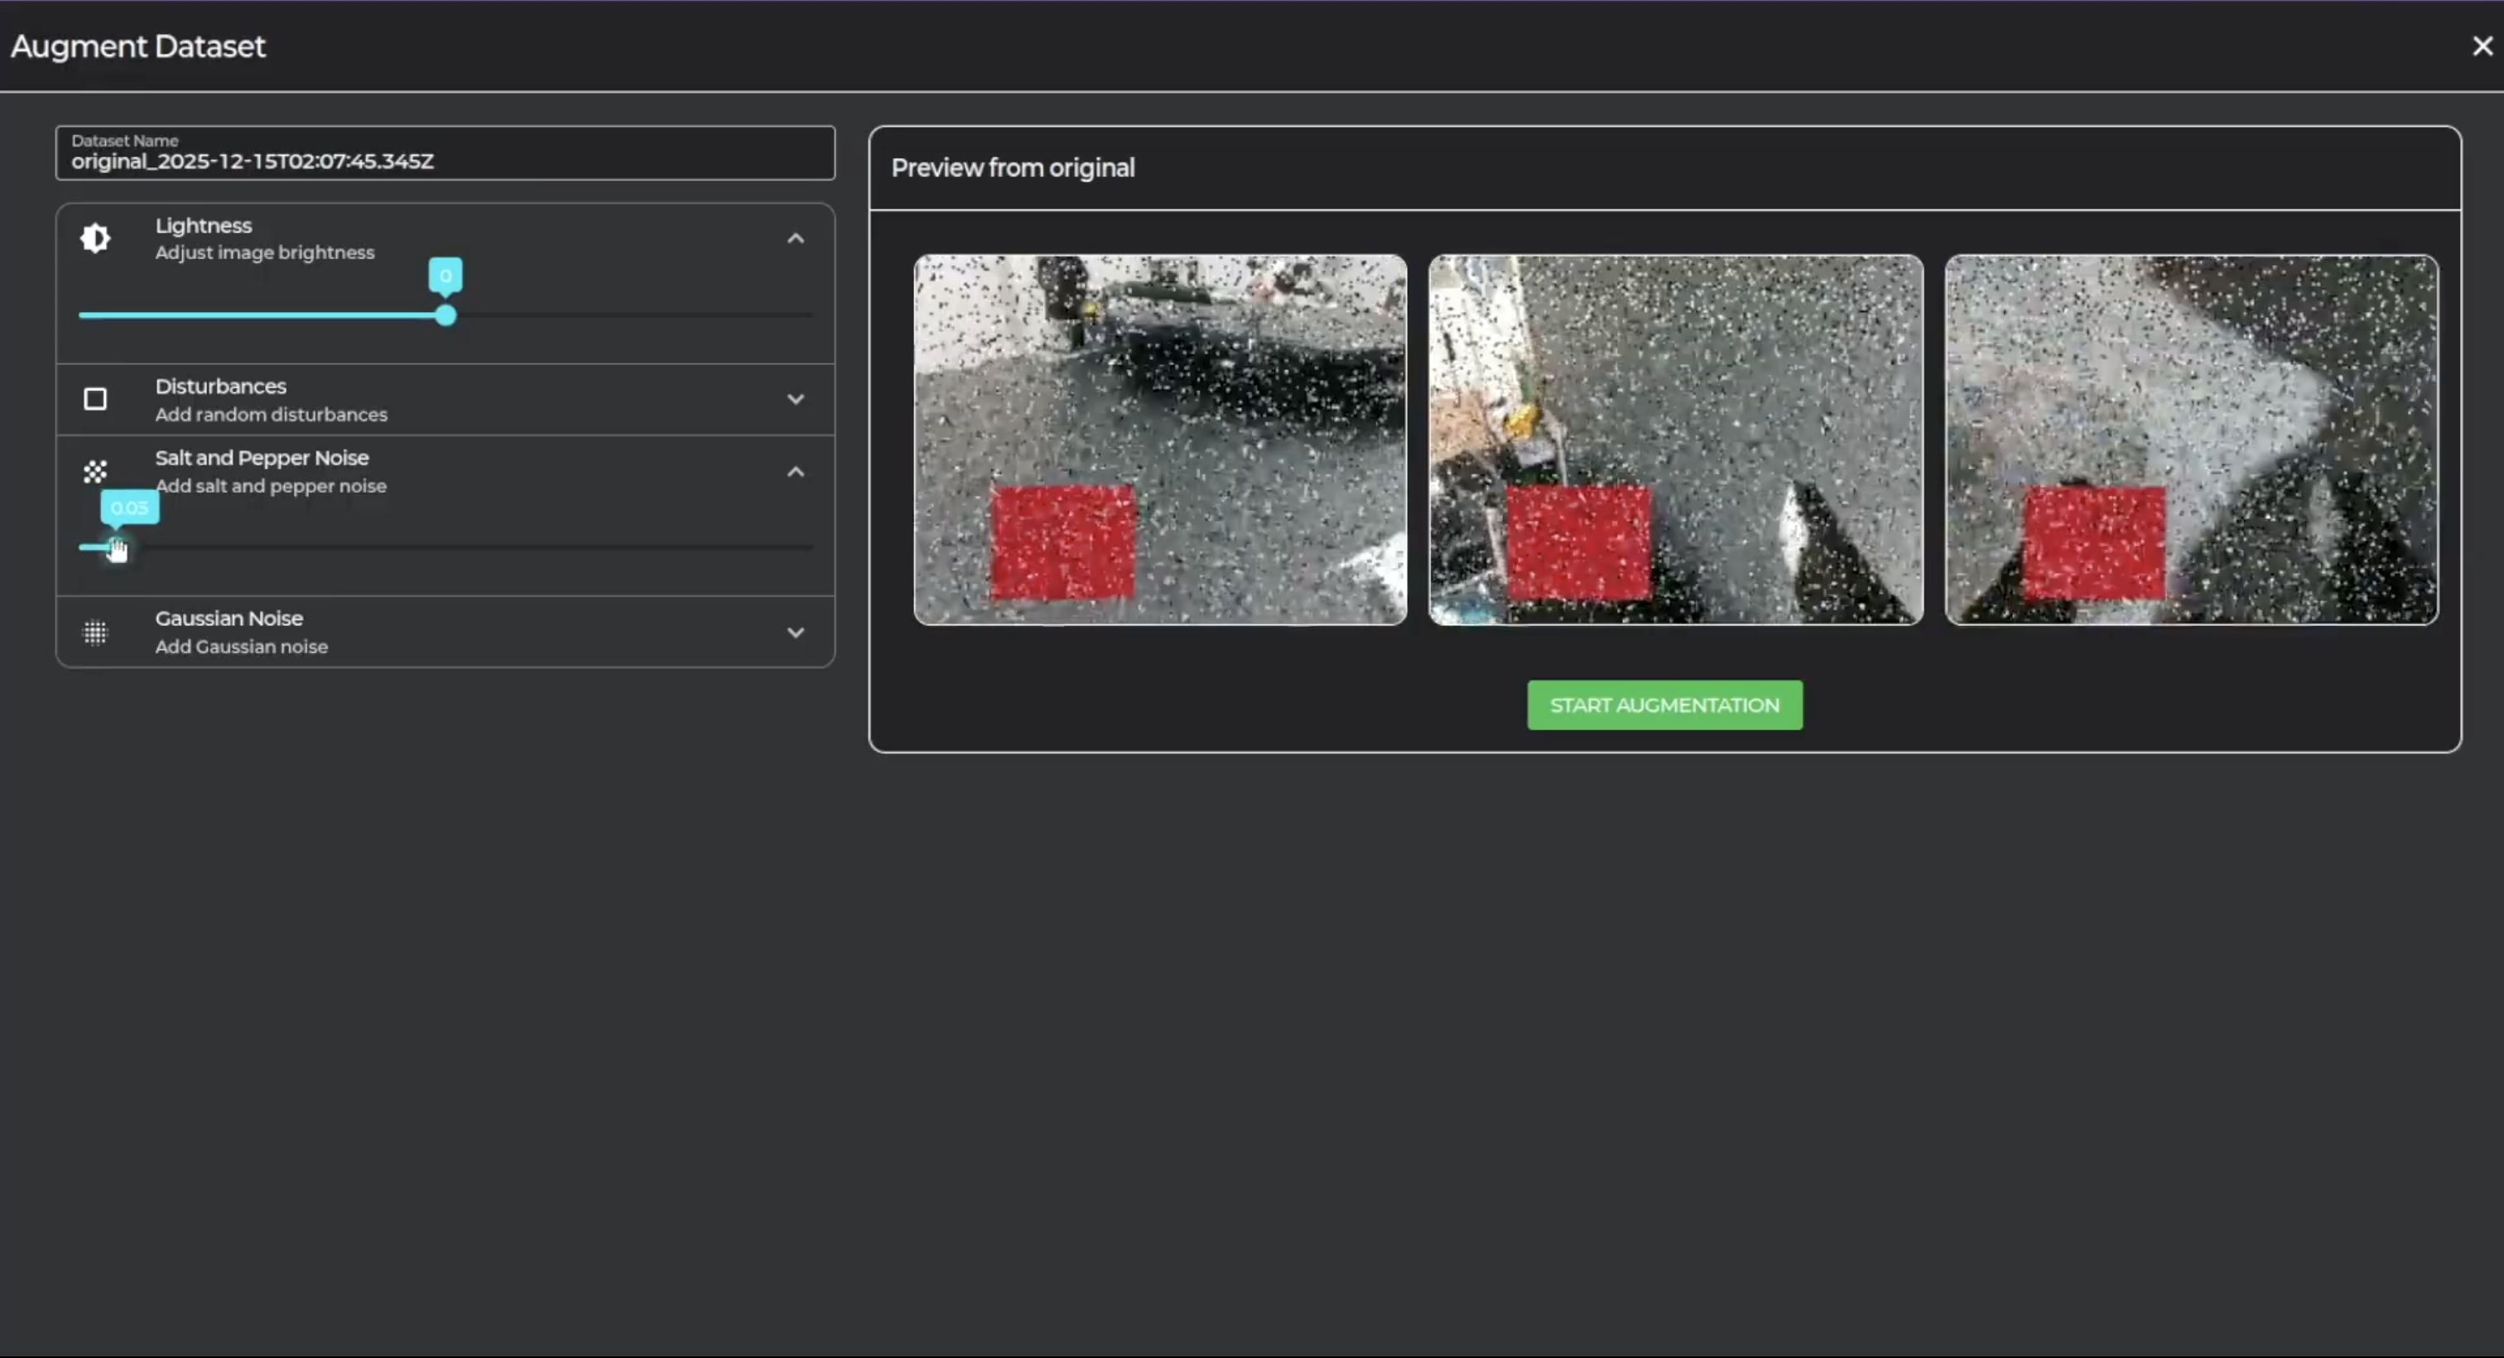
Task: Click the Gaussian Noise grid icon
Action: tap(95, 633)
